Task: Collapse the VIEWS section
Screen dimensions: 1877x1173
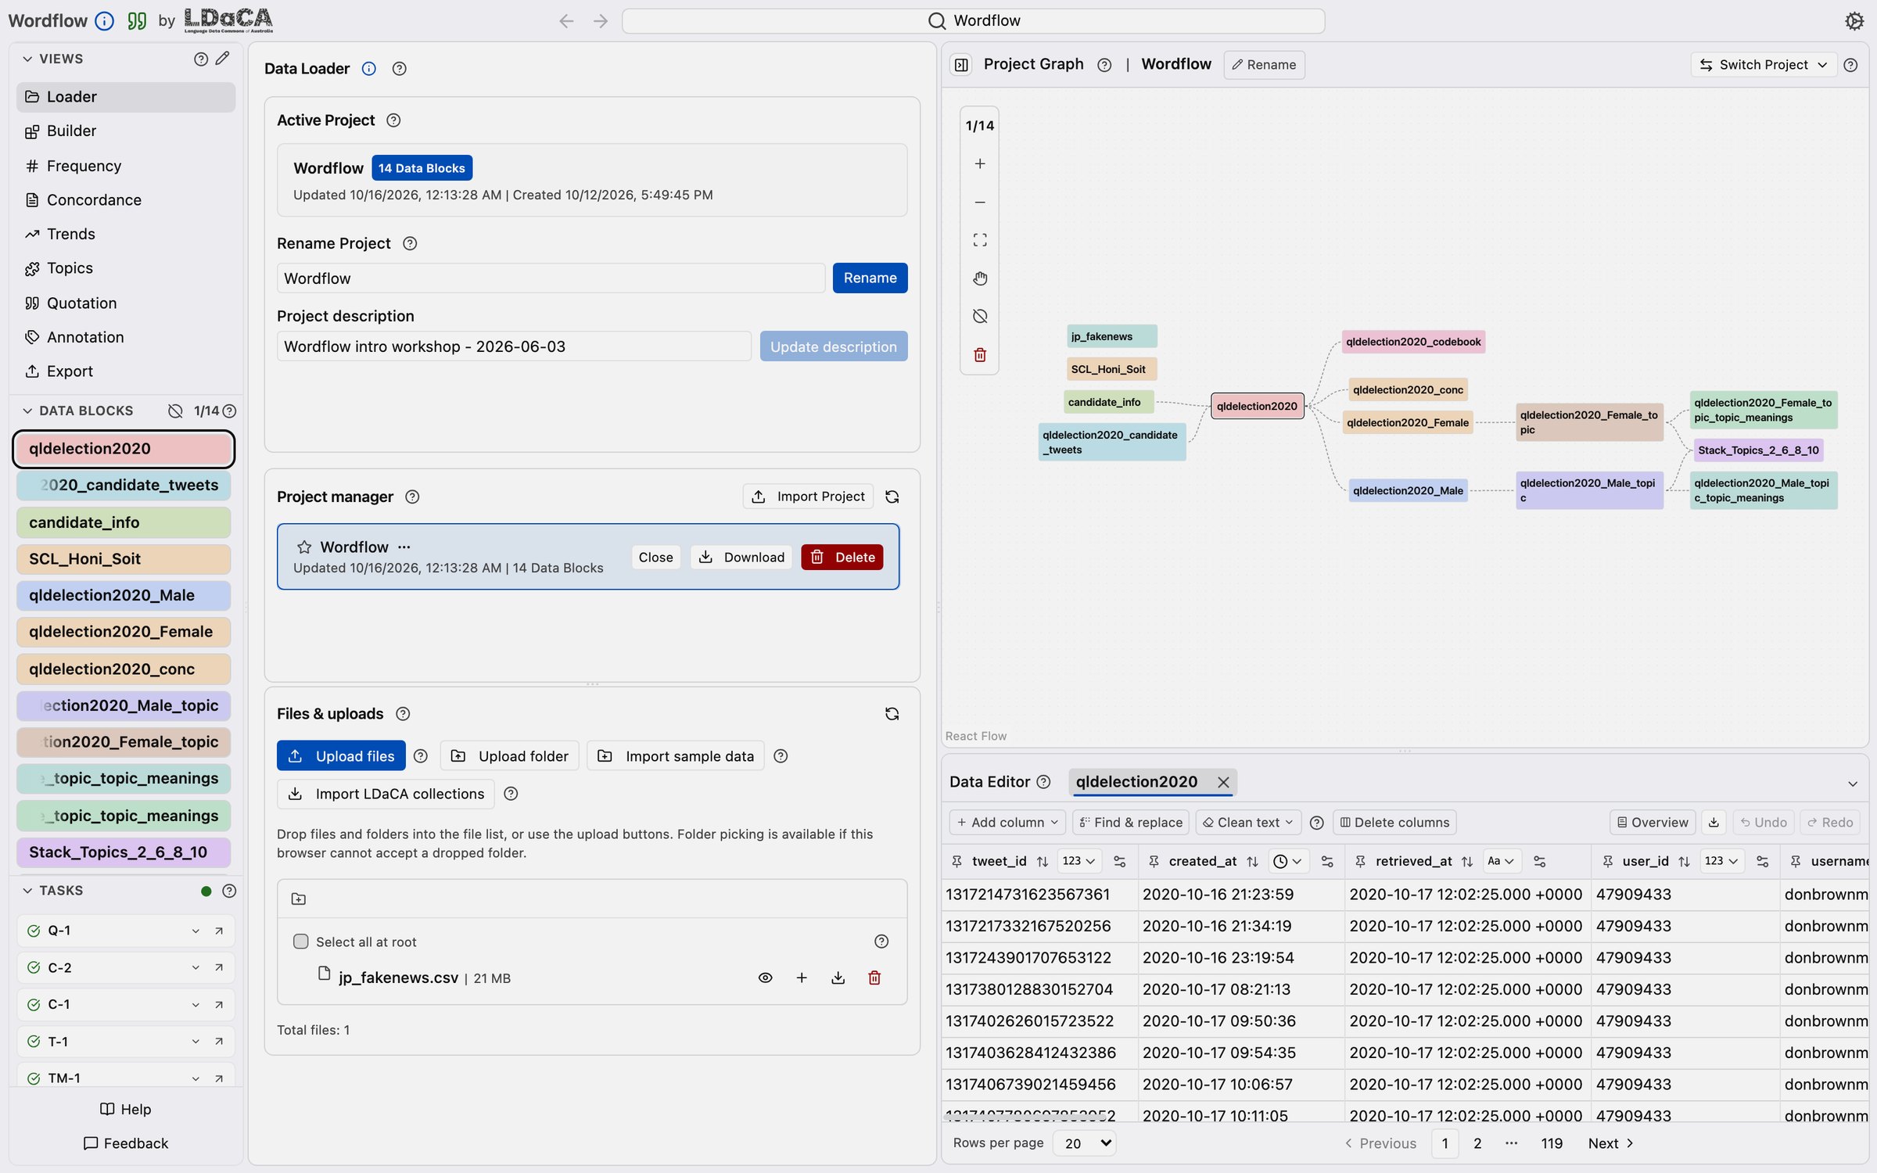Action: [x=27, y=59]
